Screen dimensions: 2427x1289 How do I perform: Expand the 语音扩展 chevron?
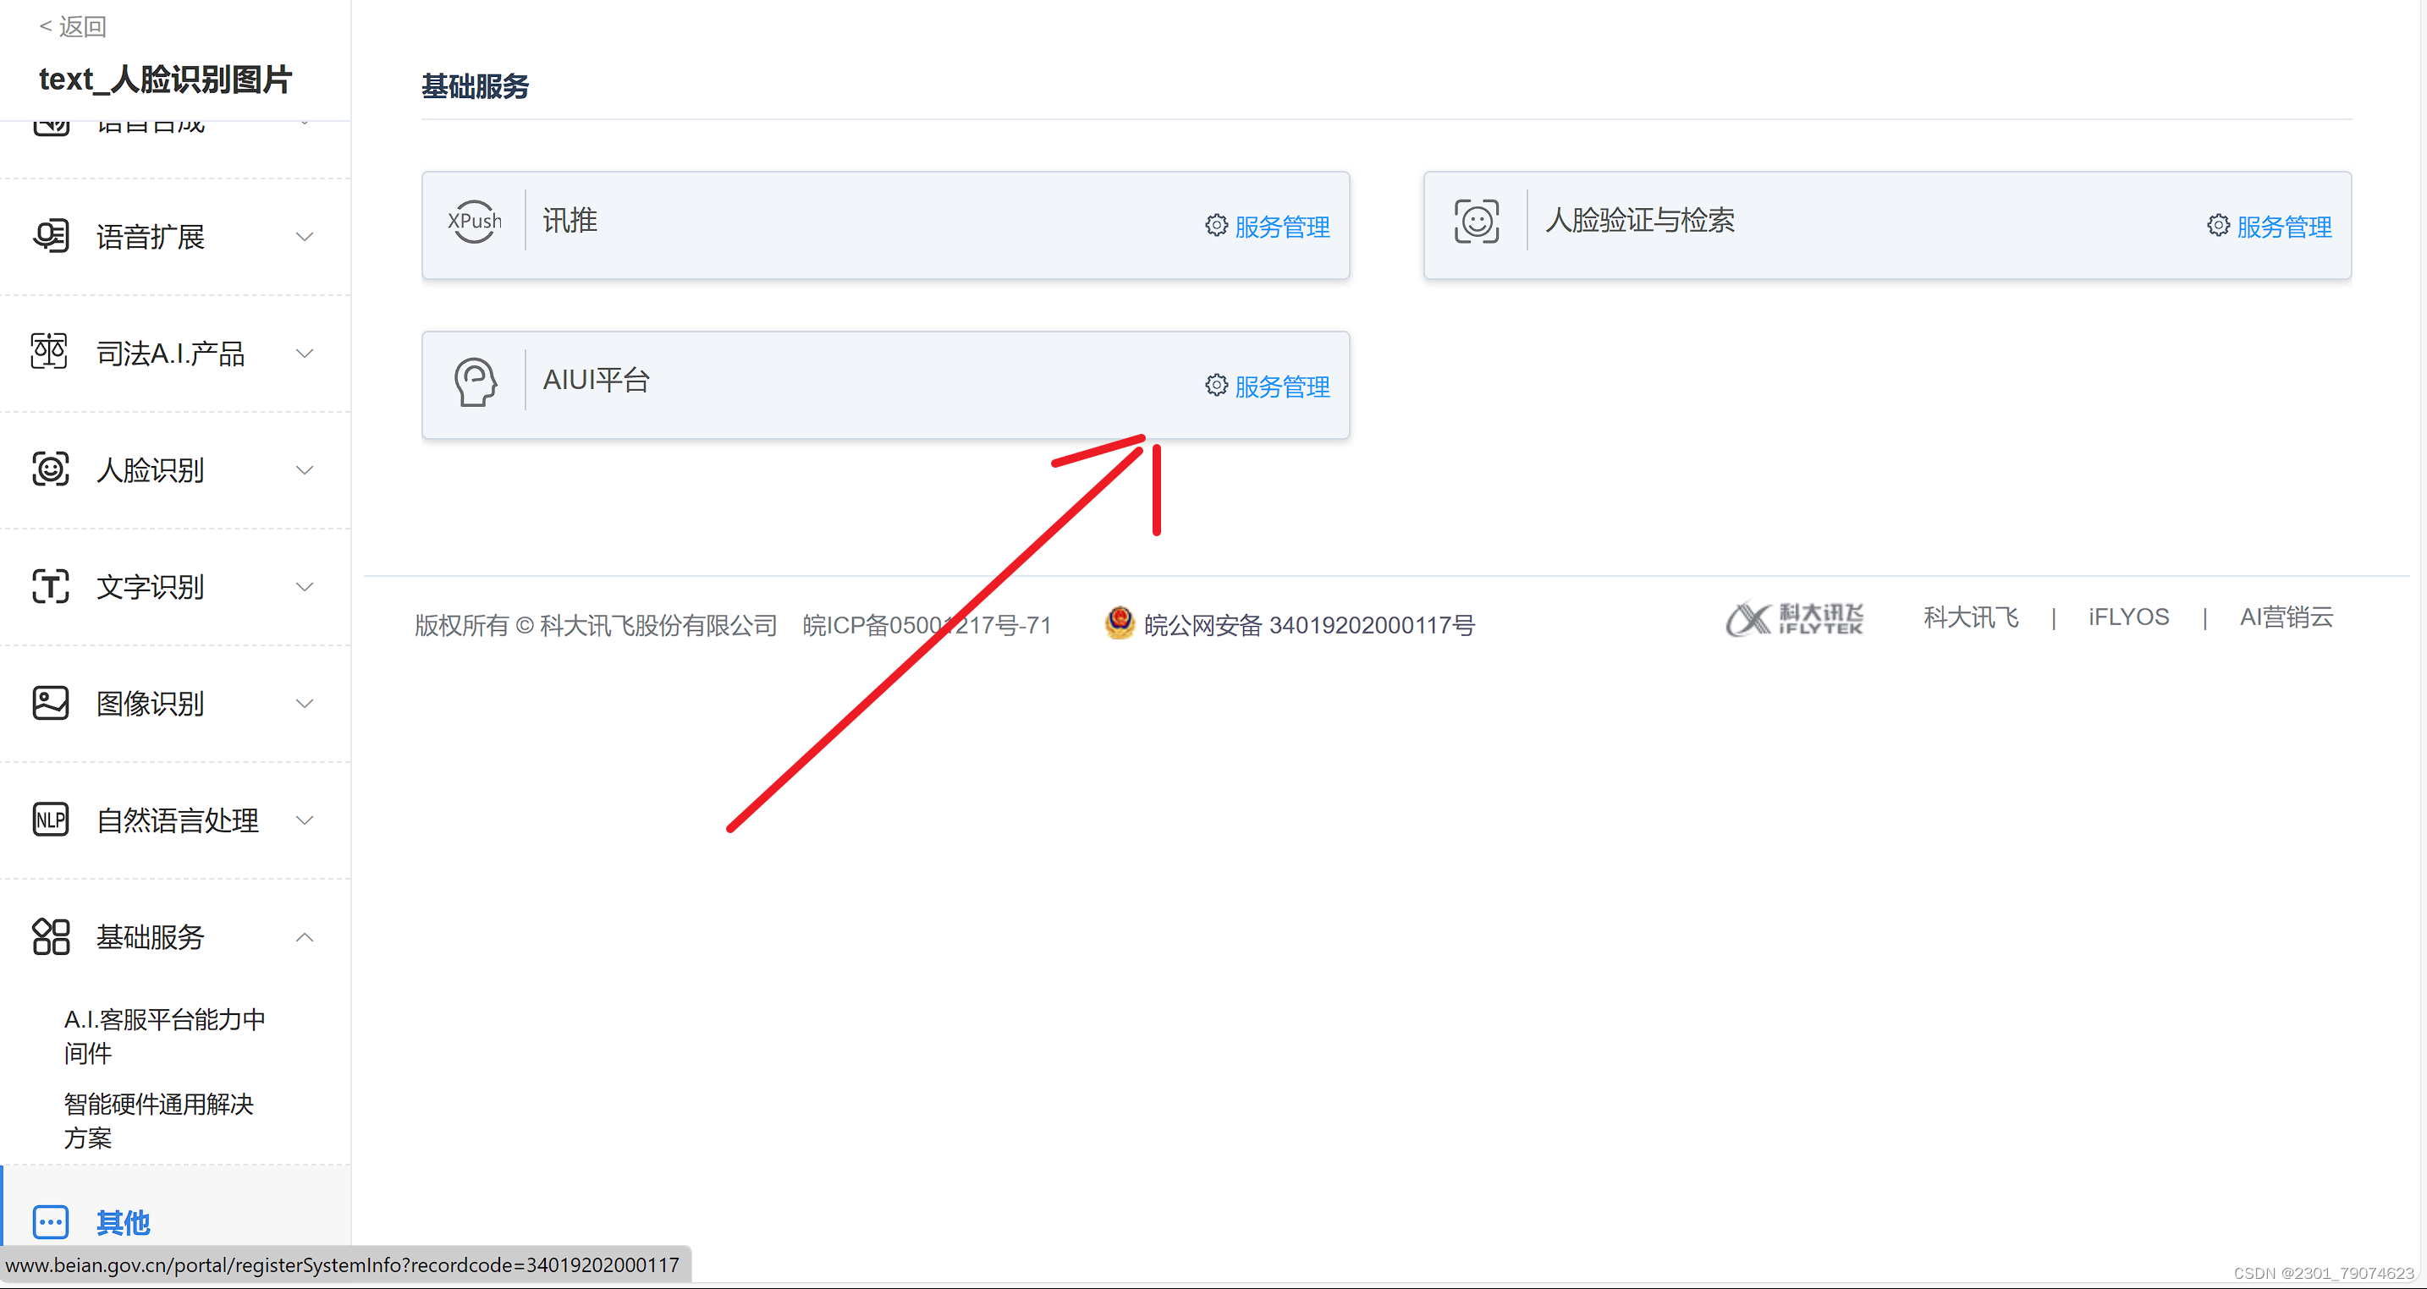tap(305, 236)
